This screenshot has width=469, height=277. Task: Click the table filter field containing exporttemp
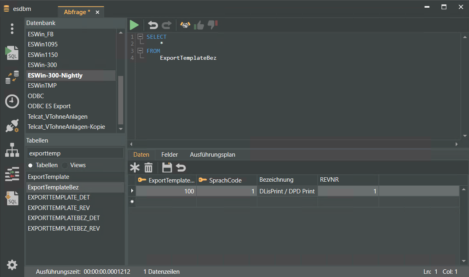pyautogui.click(x=75, y=153)
